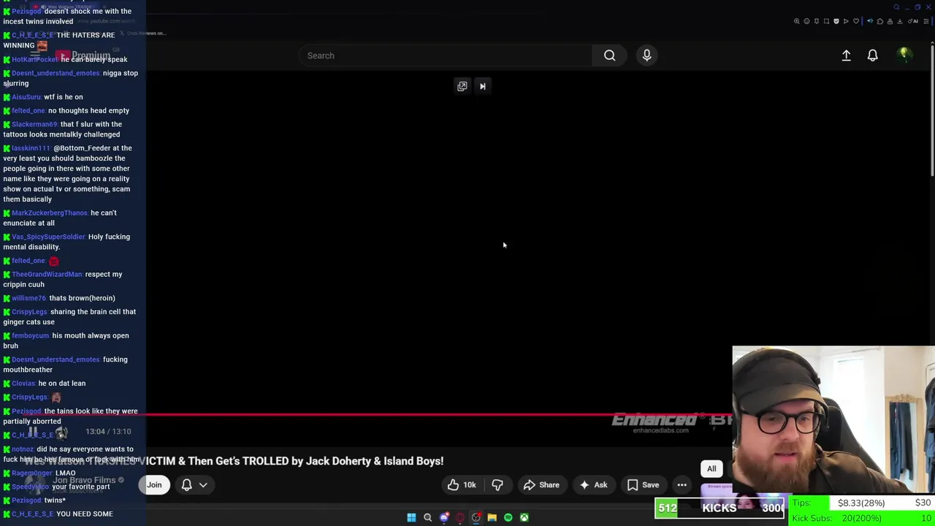Click chat username lasskinn111
Image resolution: width=935 pixels, height=526 pixels.
[31, 149]
